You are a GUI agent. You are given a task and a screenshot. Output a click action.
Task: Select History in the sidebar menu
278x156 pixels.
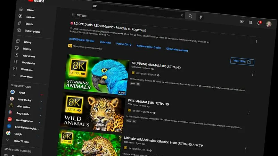tap(27, 49)
